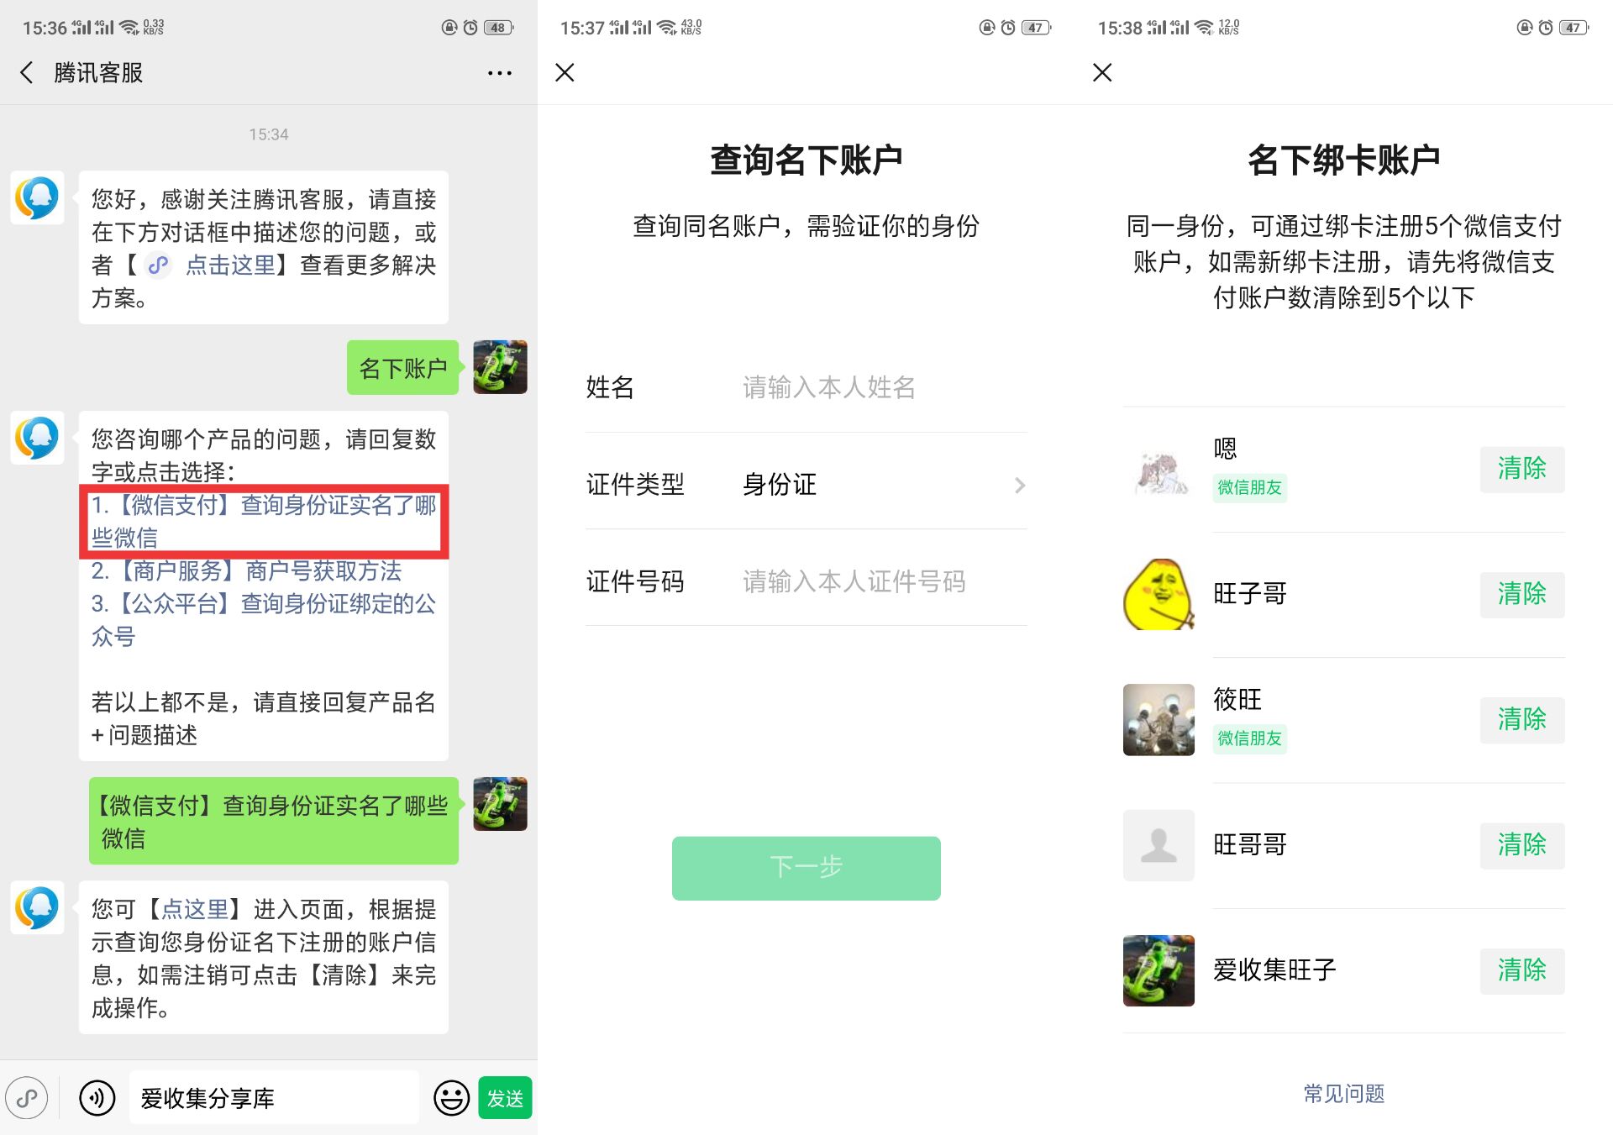Open the 常见问题 link
Screen dimensions: 1613x1135
(1343, 1093)
